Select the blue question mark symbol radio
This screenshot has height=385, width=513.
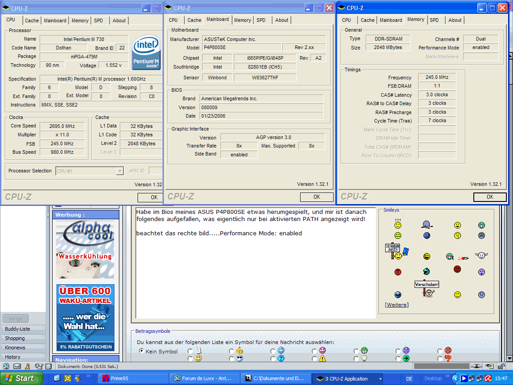pos(273,358)
